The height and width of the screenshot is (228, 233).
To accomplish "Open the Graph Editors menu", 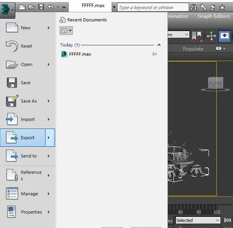I will [214, 16].
